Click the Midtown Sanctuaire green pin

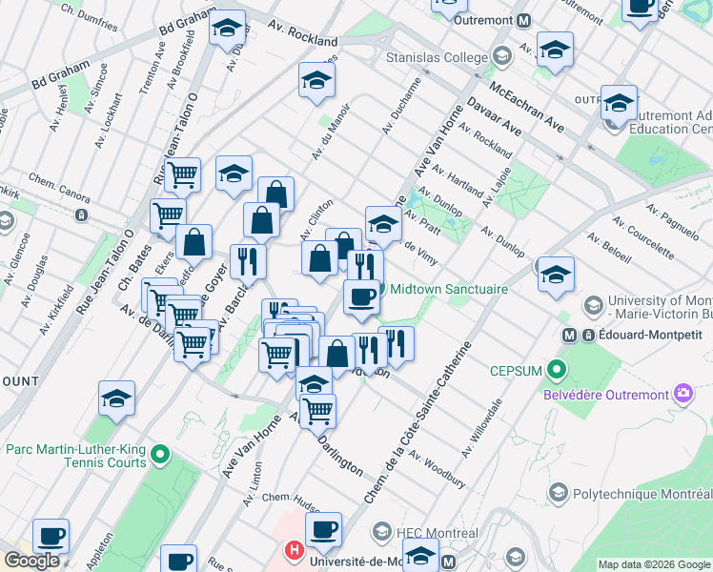click(x=381, y=288)
